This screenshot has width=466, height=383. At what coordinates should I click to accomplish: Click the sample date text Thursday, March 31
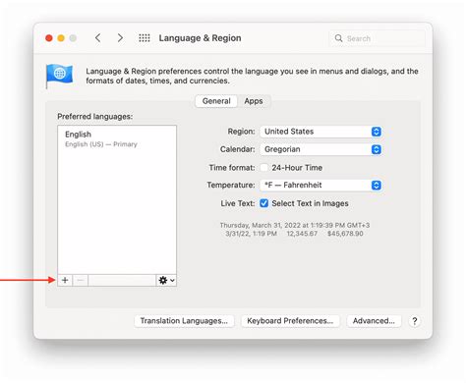pos(295,225)
